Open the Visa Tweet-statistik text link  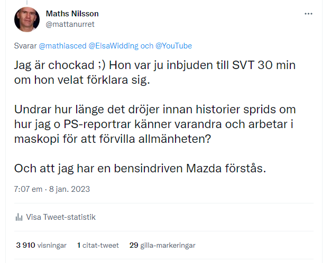[x=61, y=217]
